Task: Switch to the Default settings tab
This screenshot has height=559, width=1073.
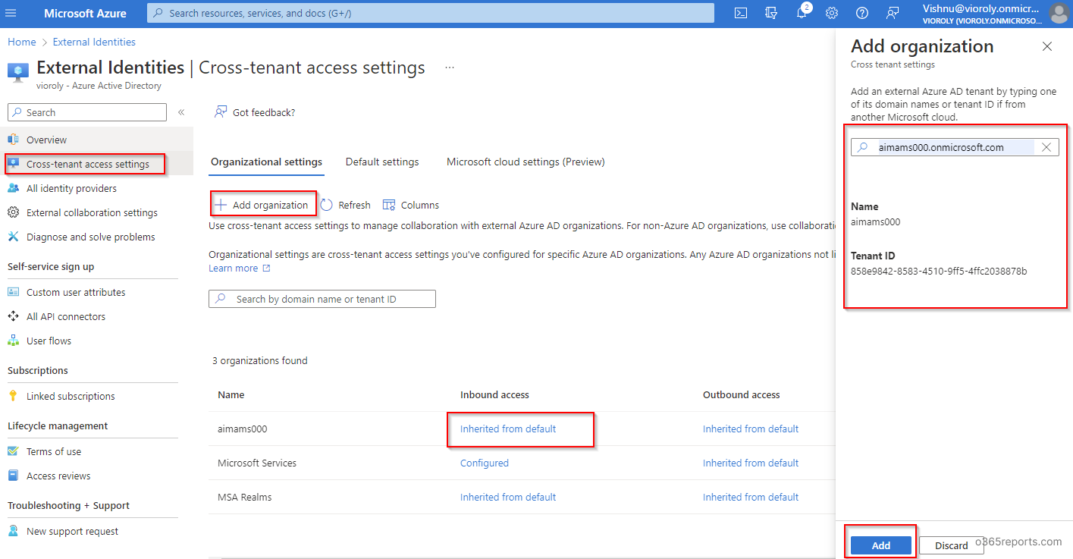Action: coord(382,162)
